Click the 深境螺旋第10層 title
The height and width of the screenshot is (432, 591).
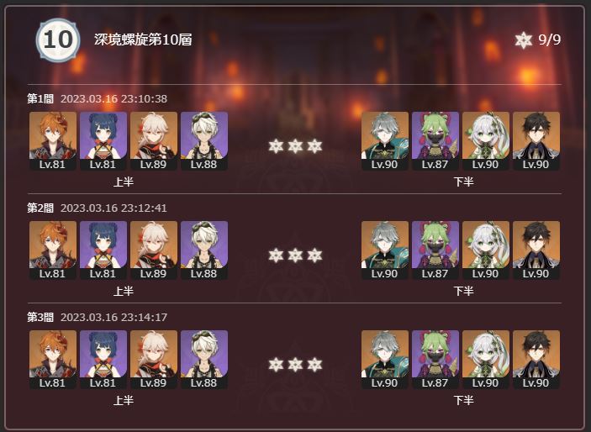pos(143,40)
